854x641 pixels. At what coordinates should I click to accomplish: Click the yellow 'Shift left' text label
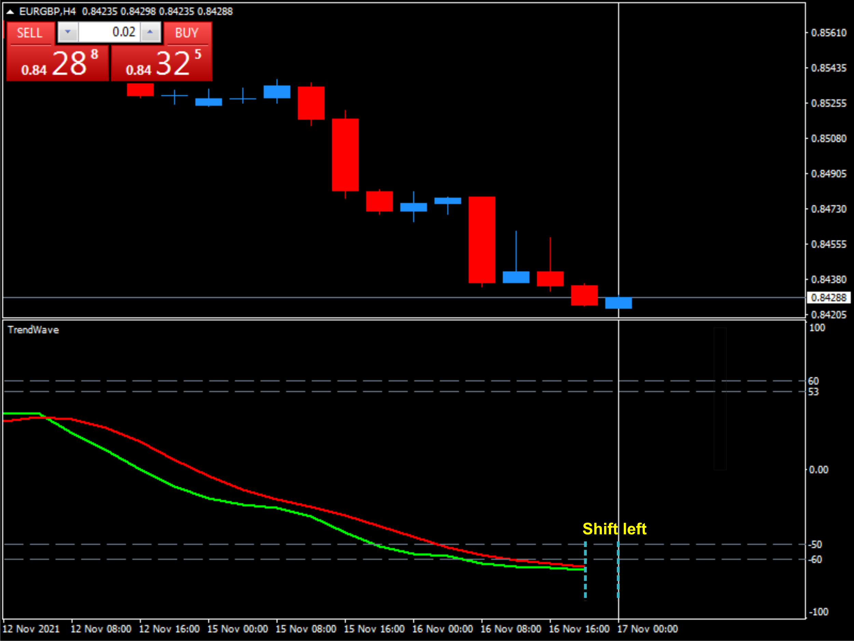coord(614,529)
